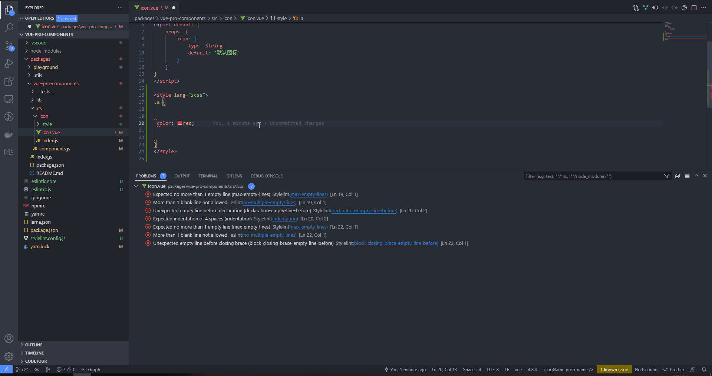Change language mode 'vue' in status bar
Image resolution: width=712 pixels, height=376 pixels.
pos(518,370)
